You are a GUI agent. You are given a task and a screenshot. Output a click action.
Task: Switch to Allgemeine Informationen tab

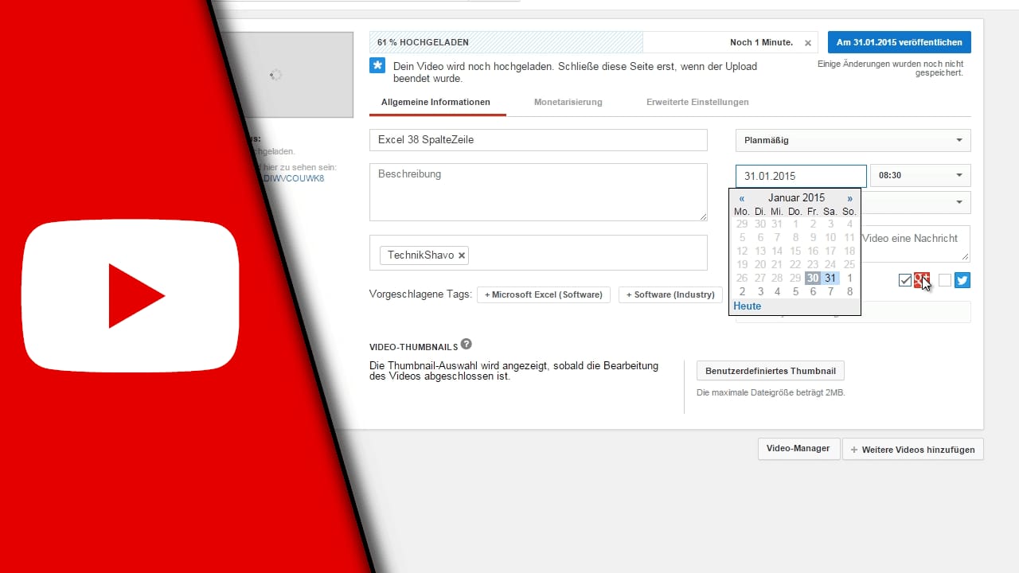point(435,102)
